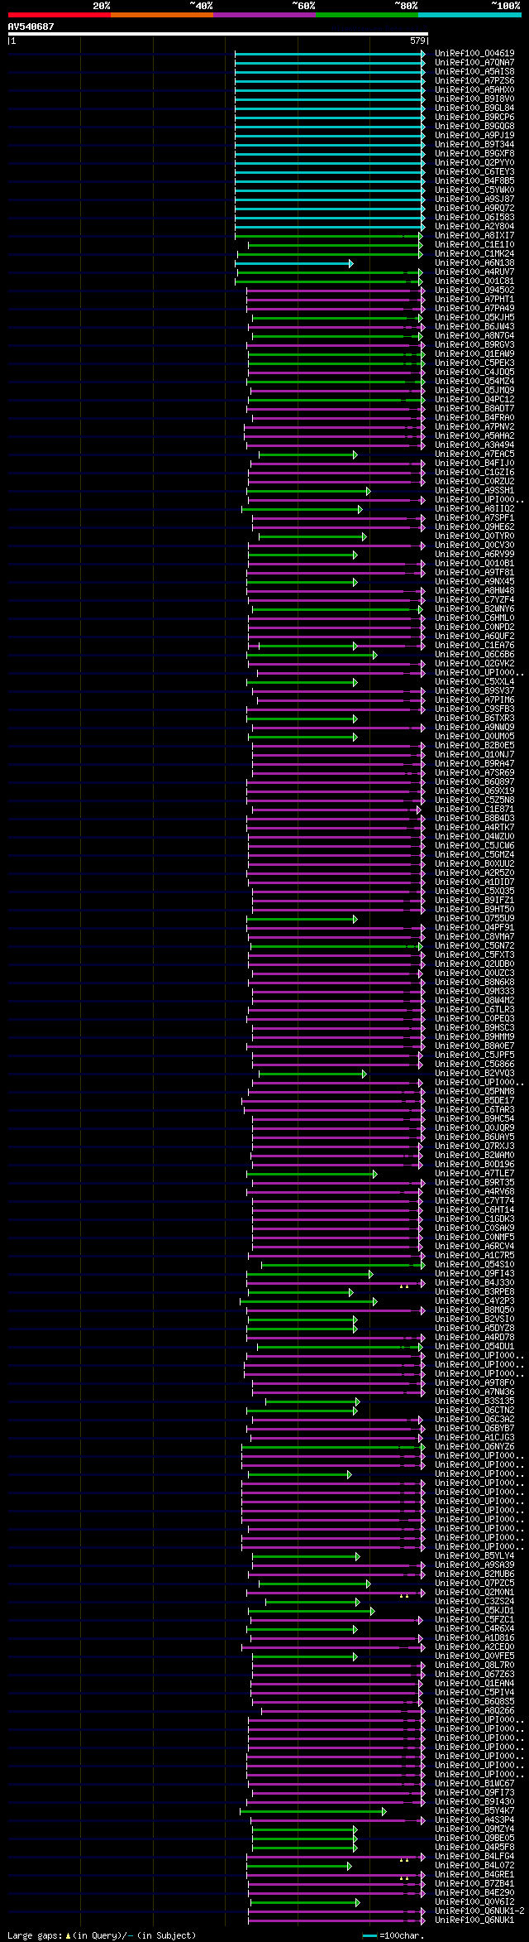Select label UniRef100_A2CEQ0
The width and height of the screenshot is (529, 1942).
click(474, 1647)
